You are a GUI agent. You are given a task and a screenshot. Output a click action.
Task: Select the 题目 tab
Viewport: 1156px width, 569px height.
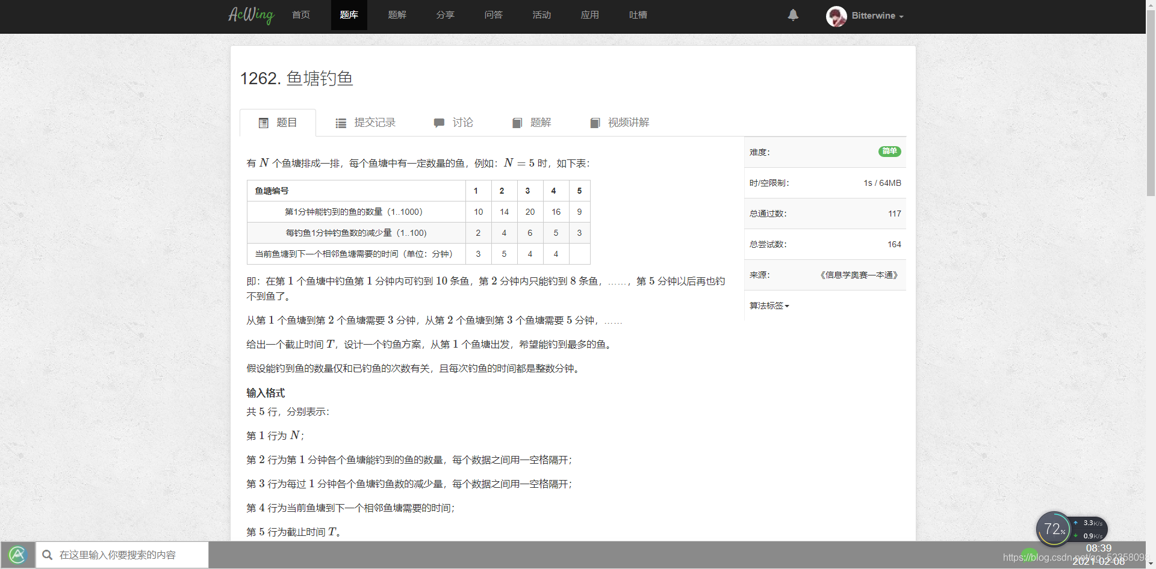click(x=278, y=123)
